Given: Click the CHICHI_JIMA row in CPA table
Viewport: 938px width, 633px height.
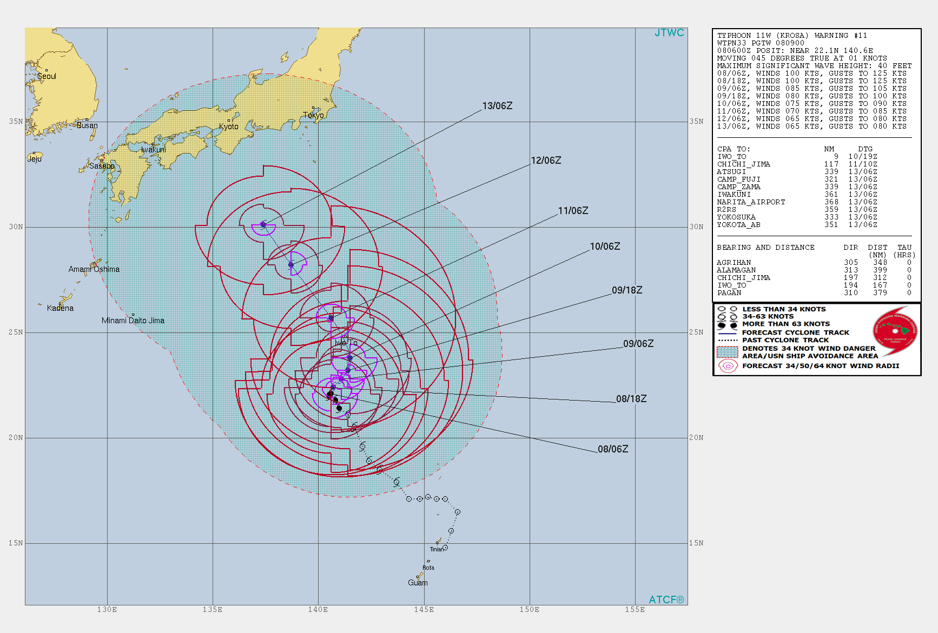Looking at the screenshot, I should (x=743, y=164).
